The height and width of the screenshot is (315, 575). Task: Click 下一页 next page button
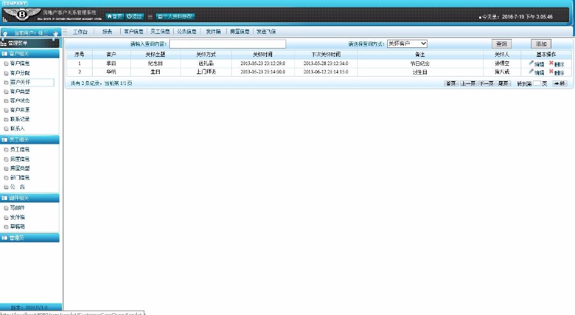pyautogui.click(x=486, y=84)
